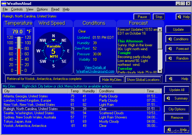
Task: Open the Options menu
Action: pyautogui.click(x=42, y=9)
